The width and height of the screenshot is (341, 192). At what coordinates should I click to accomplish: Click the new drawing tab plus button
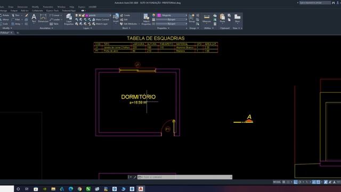18,33
